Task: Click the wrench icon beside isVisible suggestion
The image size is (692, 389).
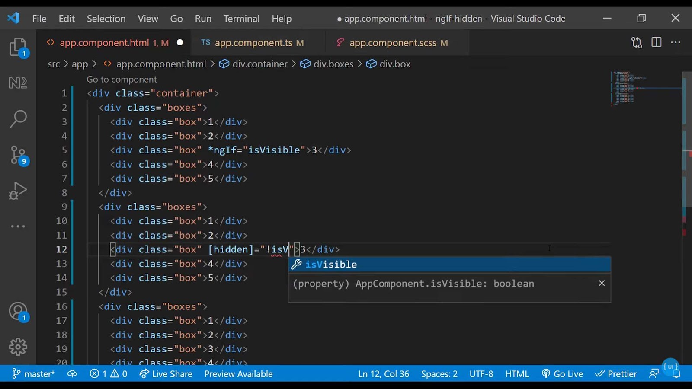Action: [x=296, y=264]
